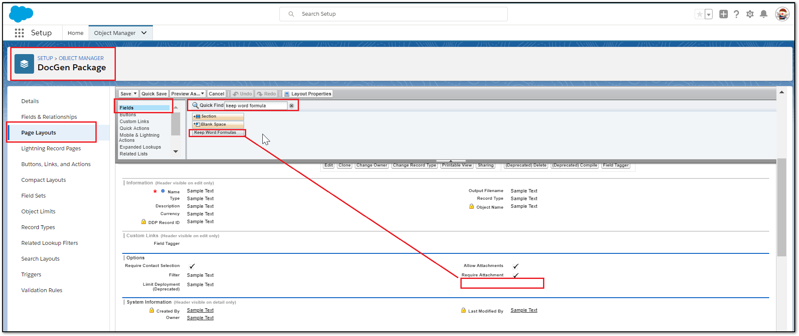Select Related Lists palette category

[133, 154]
